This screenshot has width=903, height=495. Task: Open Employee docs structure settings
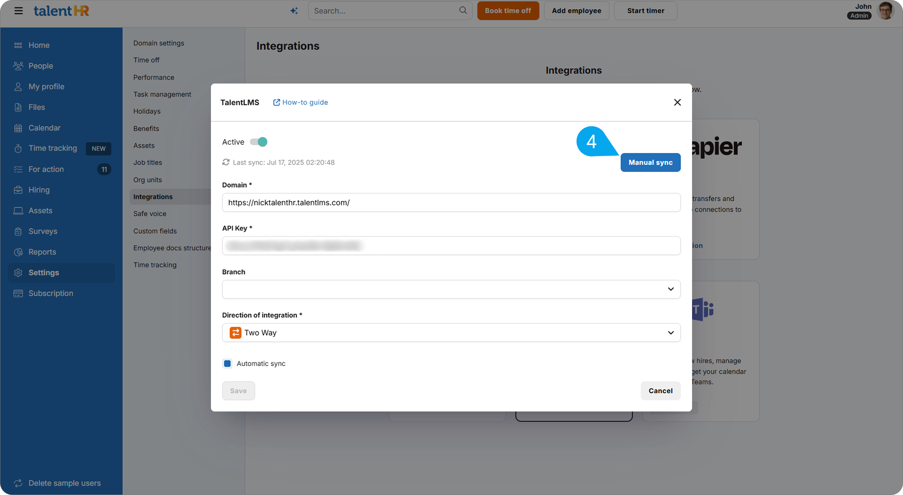point(172,248)
